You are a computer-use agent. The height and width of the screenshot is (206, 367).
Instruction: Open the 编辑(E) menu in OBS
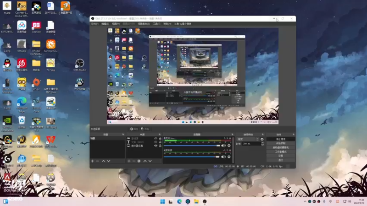click(x=105, y=24)
